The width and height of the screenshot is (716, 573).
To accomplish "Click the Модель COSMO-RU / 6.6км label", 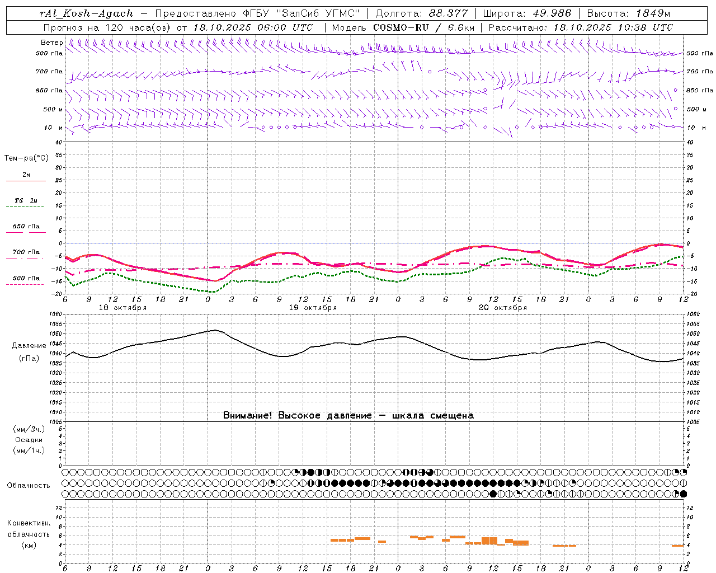I will pos(403,27).
